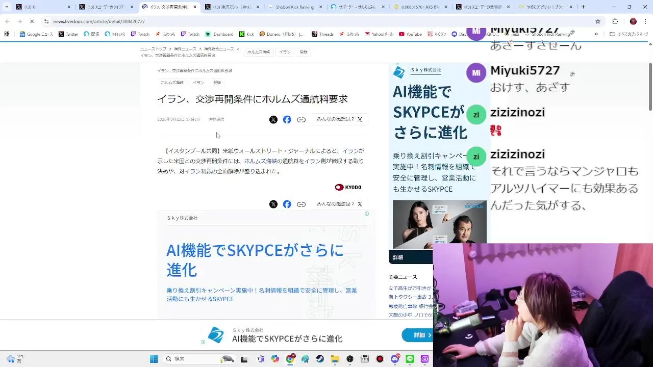Share on X via icon below KYODO logo
The height and width of the screenshot is (367, 653).
click(x=273, y=204)
